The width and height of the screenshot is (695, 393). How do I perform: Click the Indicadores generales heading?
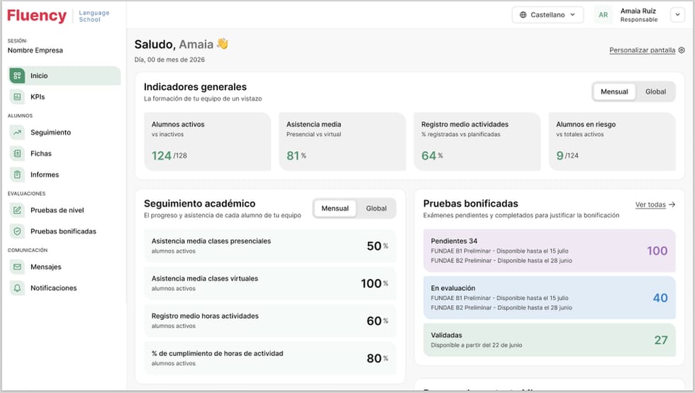pyautogui.click(x=195, y=87)
